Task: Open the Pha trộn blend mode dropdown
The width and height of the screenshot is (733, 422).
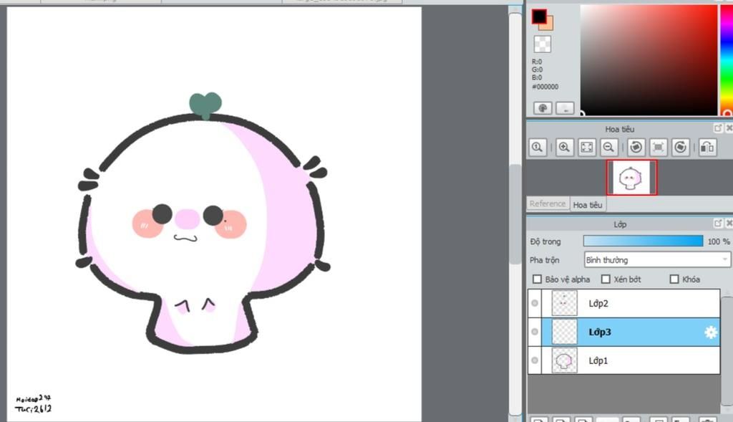Action: (x=657, y=259)
